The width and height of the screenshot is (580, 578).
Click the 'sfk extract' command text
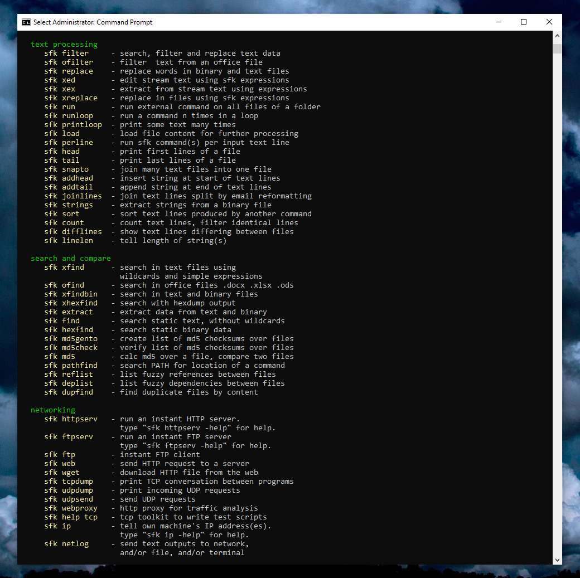point(69,312)
